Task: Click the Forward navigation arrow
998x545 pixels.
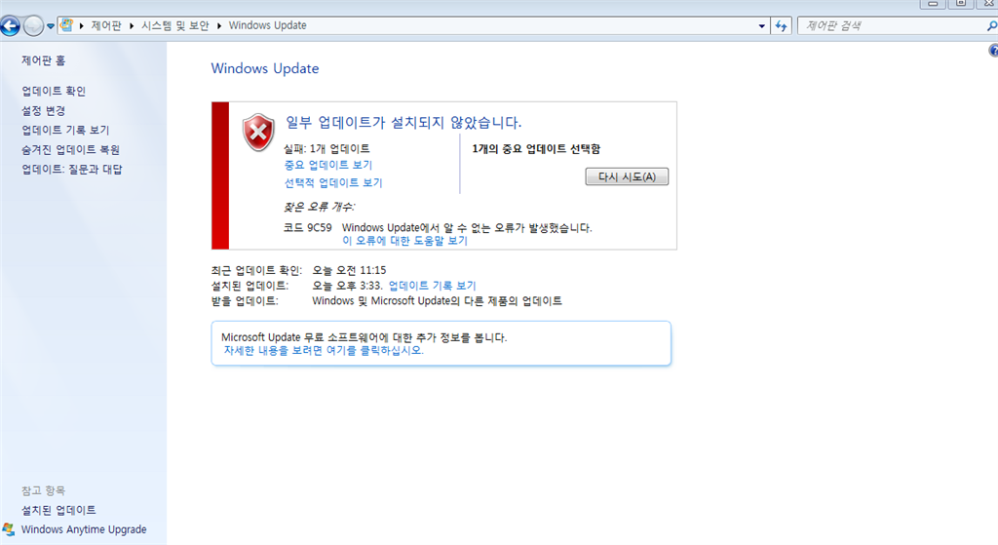Action: (x=33, y=26)
